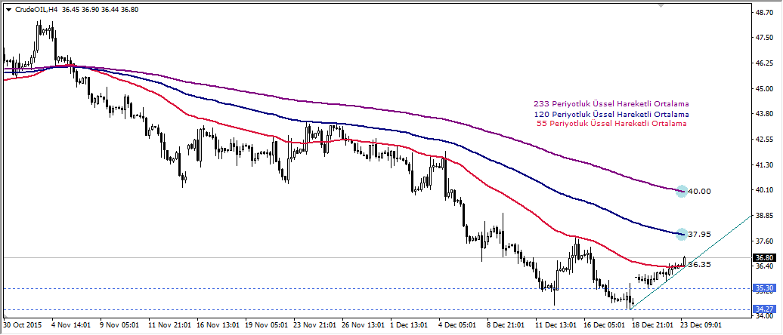Click the 40.10 value on price scale
The image size is (783, 335).
click(x=765, y=190)
